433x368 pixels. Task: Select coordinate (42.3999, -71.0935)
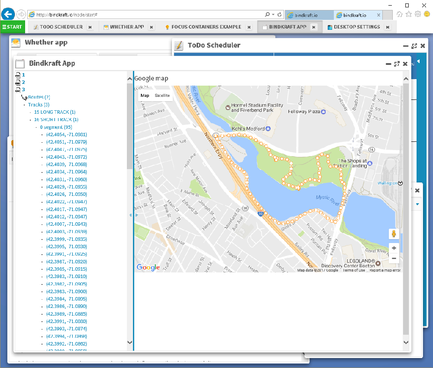[67, 239]
